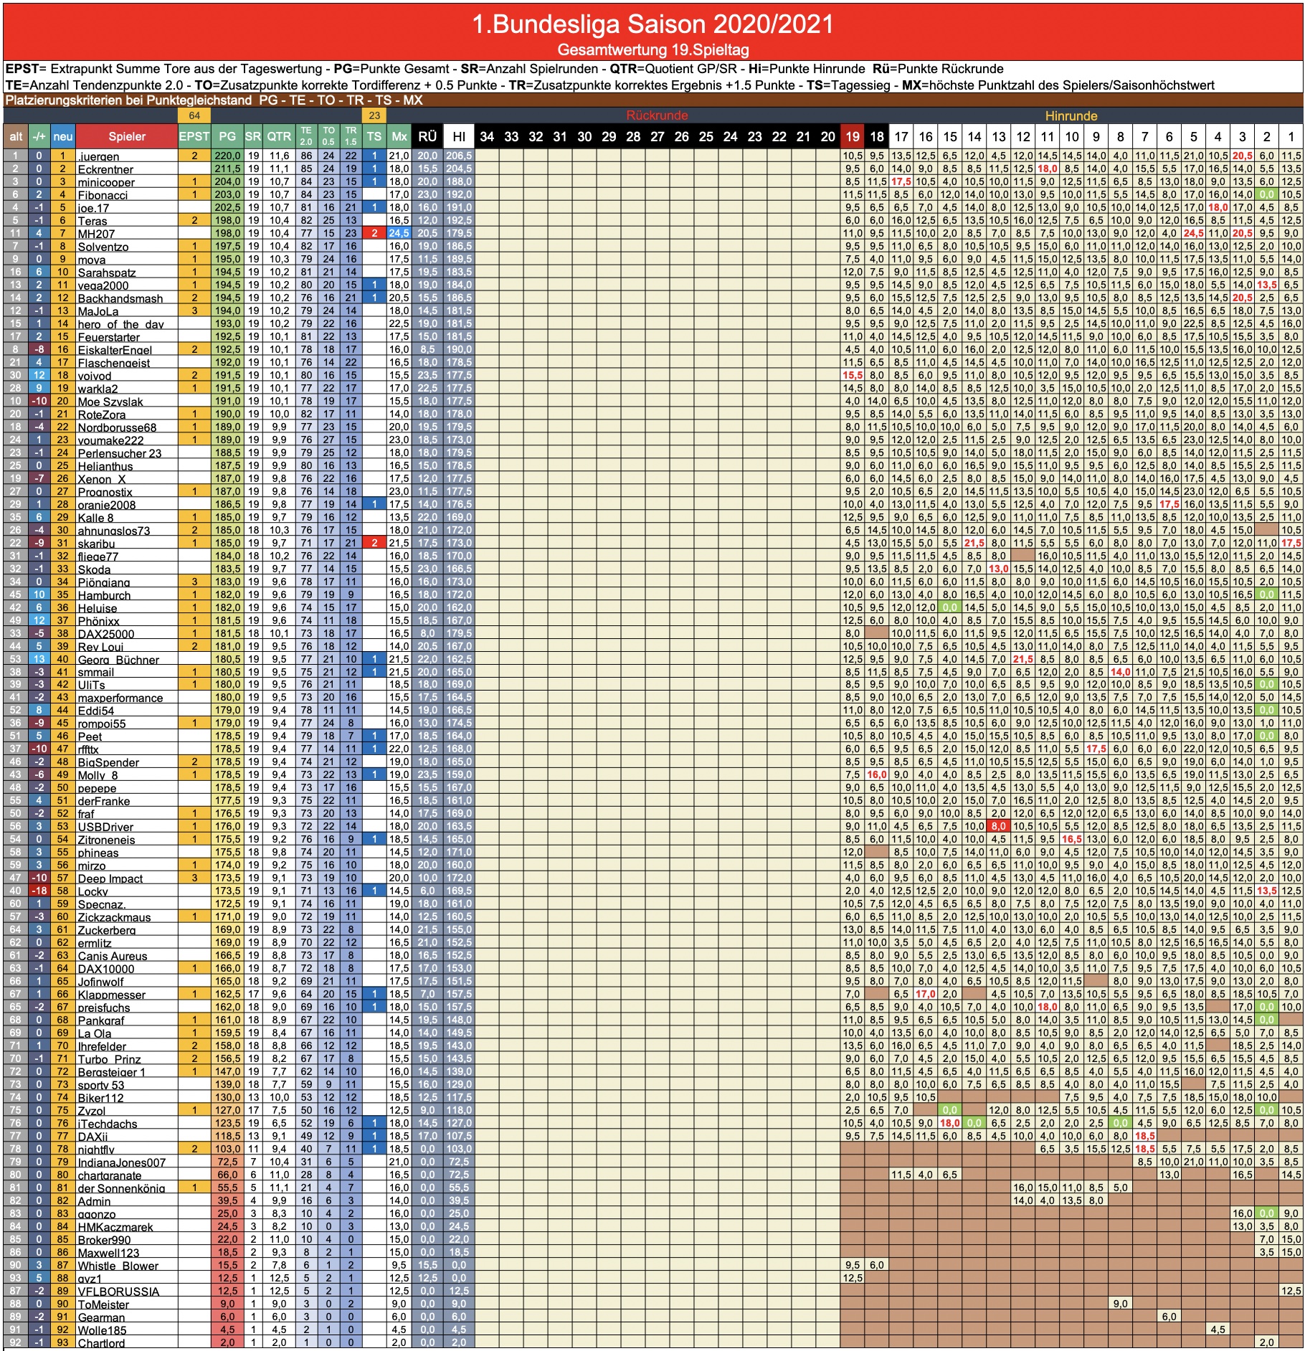Select player name 'MH207'
1305x1351 pixels.
pos(96,234)
